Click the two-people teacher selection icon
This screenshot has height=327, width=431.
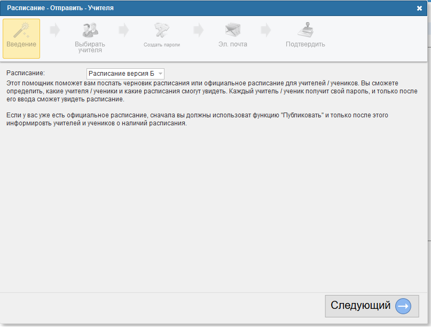point(90,30)
